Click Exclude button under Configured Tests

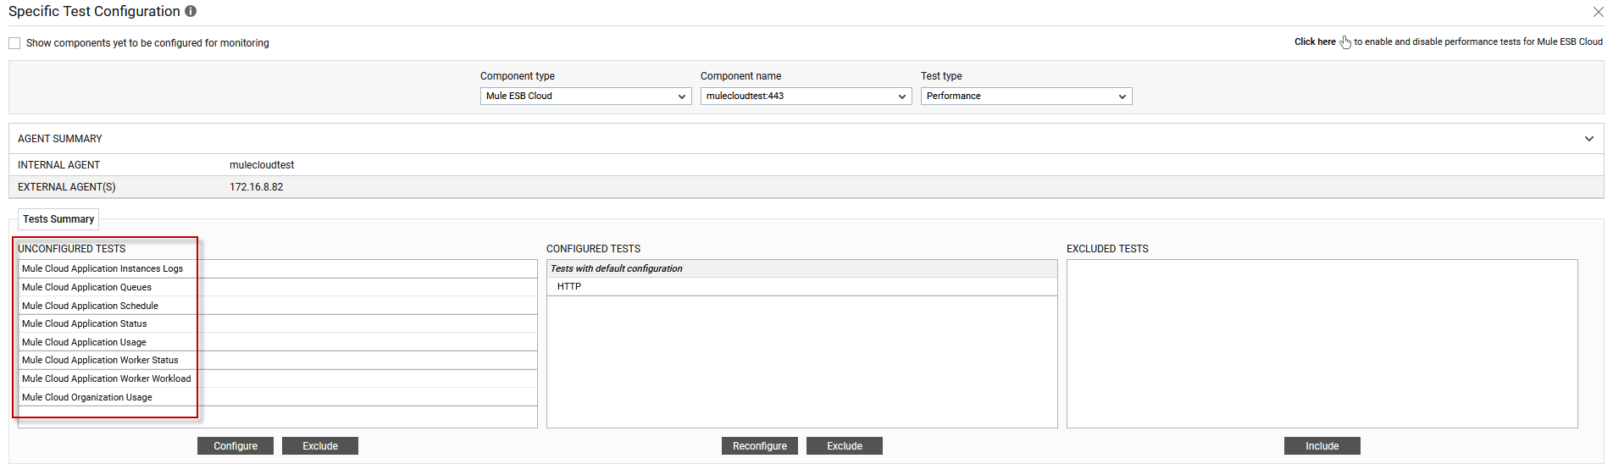pos(845,446)
